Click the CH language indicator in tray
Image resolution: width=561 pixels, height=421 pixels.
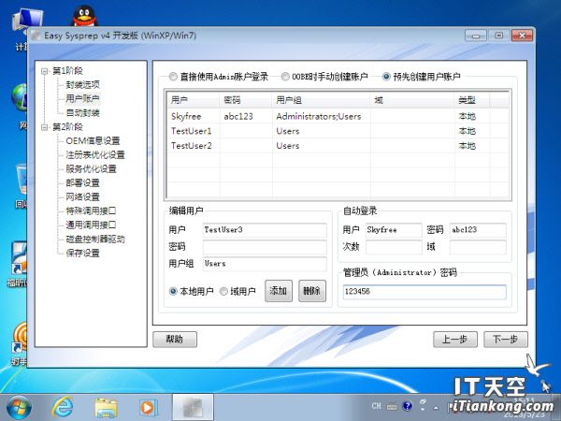[376, 406]
